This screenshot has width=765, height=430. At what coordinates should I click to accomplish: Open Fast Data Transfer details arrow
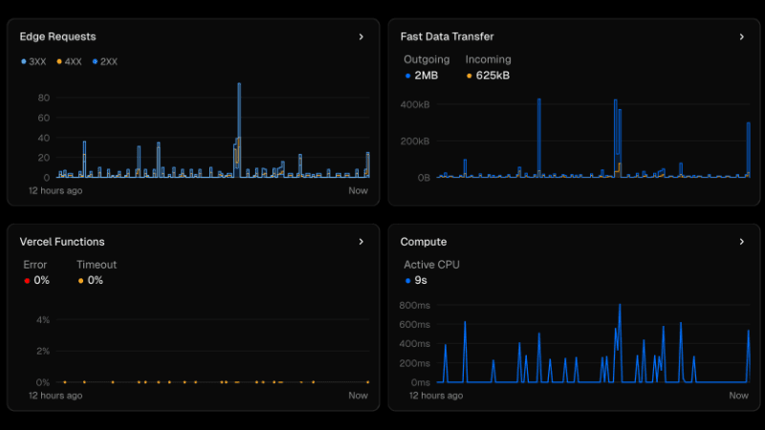click(741, 37)
